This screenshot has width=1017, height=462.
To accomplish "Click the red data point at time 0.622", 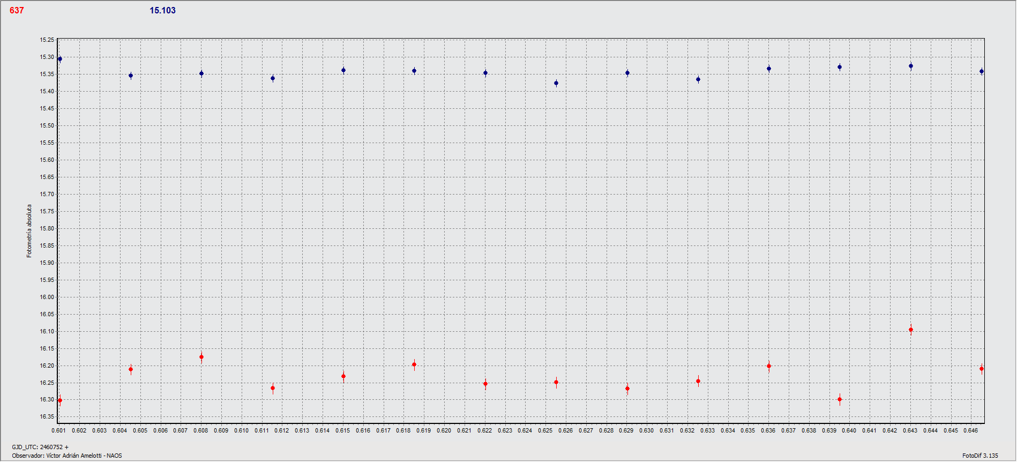I will tap(485, 384).
